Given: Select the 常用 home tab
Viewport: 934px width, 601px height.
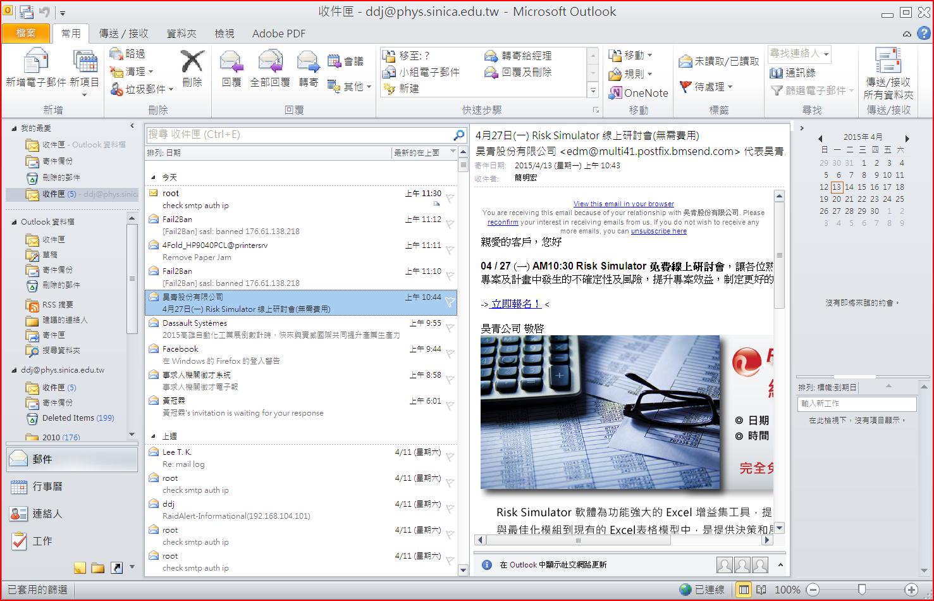Looking at the screenshot, I should click(x=71, y=34).
